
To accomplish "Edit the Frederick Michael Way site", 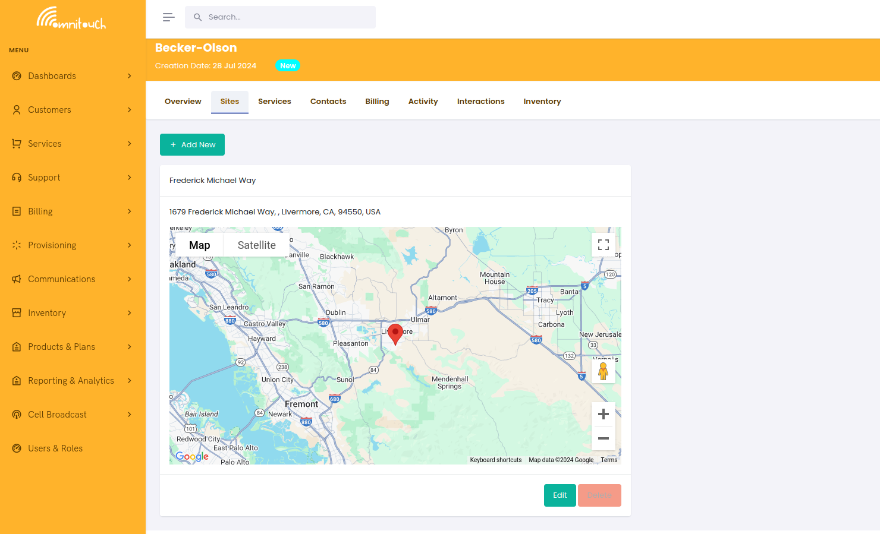I will pyautogui.click(x=560, y=495).
